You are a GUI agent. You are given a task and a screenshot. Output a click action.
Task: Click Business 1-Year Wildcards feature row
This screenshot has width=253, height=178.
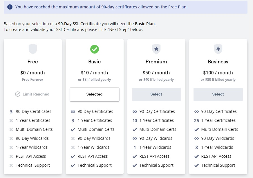point(217,147)
